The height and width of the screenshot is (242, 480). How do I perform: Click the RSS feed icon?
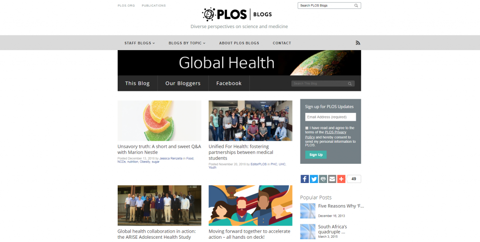coord(358,43)
